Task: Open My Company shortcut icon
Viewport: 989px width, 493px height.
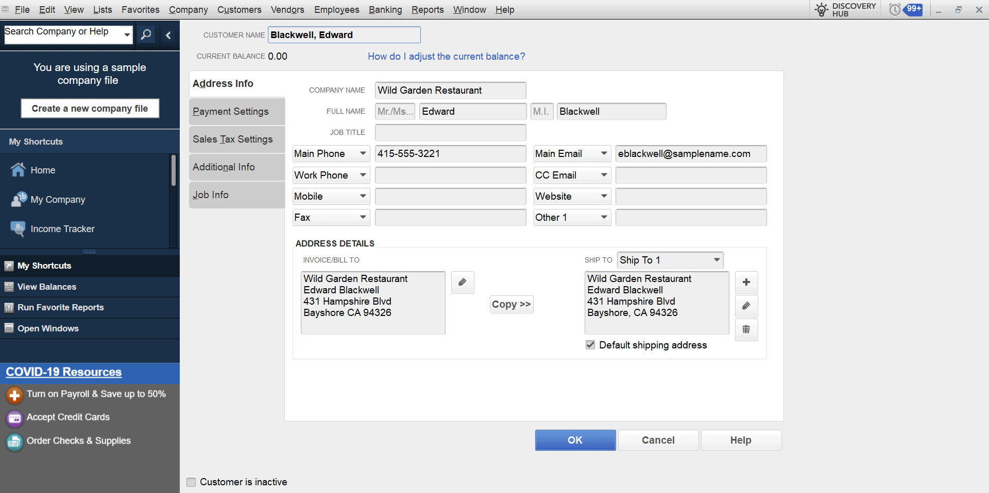Action: (x=19, y=199)
